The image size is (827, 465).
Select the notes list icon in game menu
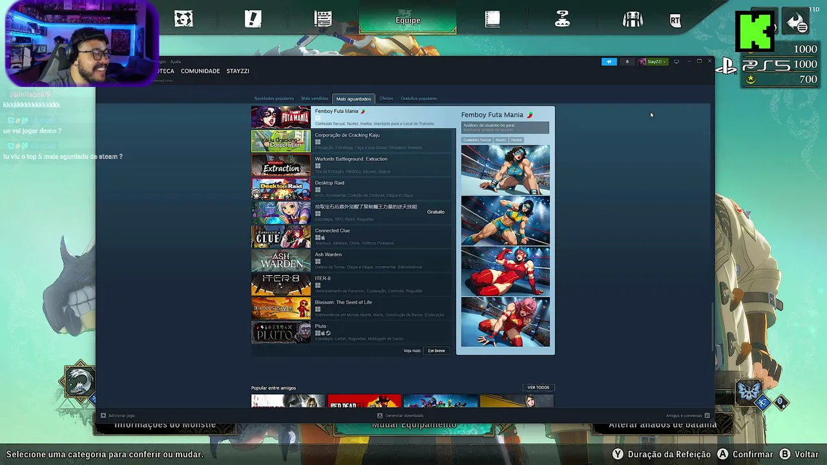323,19
